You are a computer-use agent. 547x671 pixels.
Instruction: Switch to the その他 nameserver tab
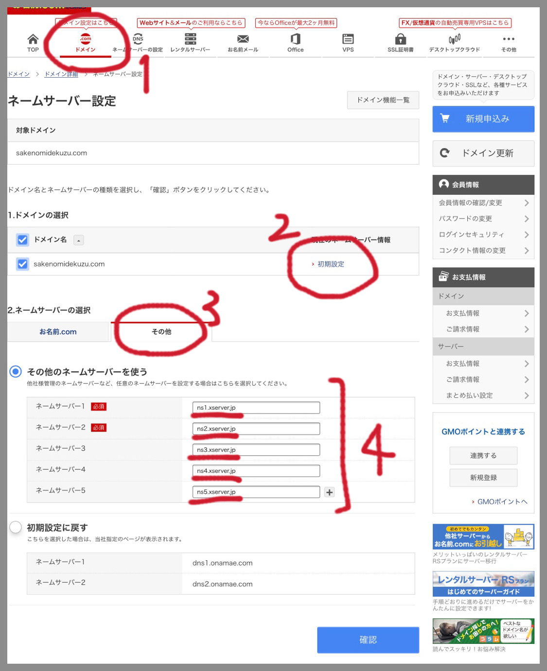pyautogui.click(x=161, y=332)
